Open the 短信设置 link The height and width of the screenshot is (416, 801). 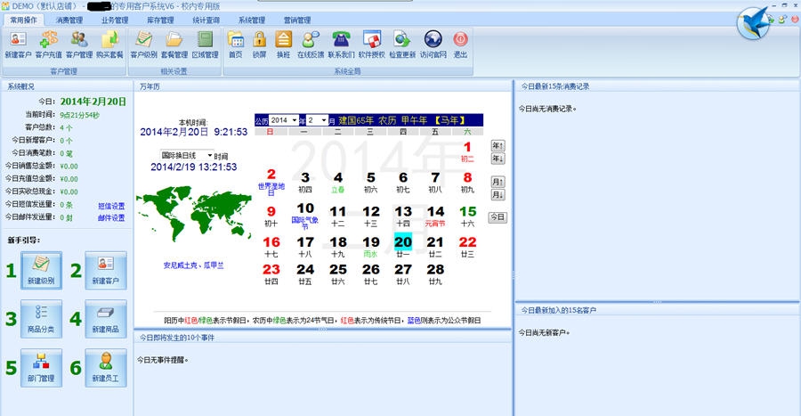click(x=111, y=206)
